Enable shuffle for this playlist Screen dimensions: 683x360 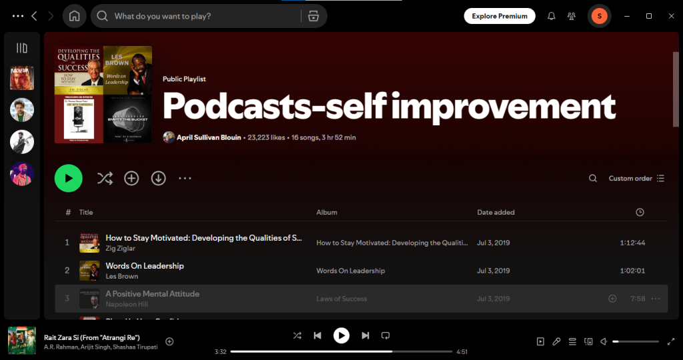pos(105,178)
